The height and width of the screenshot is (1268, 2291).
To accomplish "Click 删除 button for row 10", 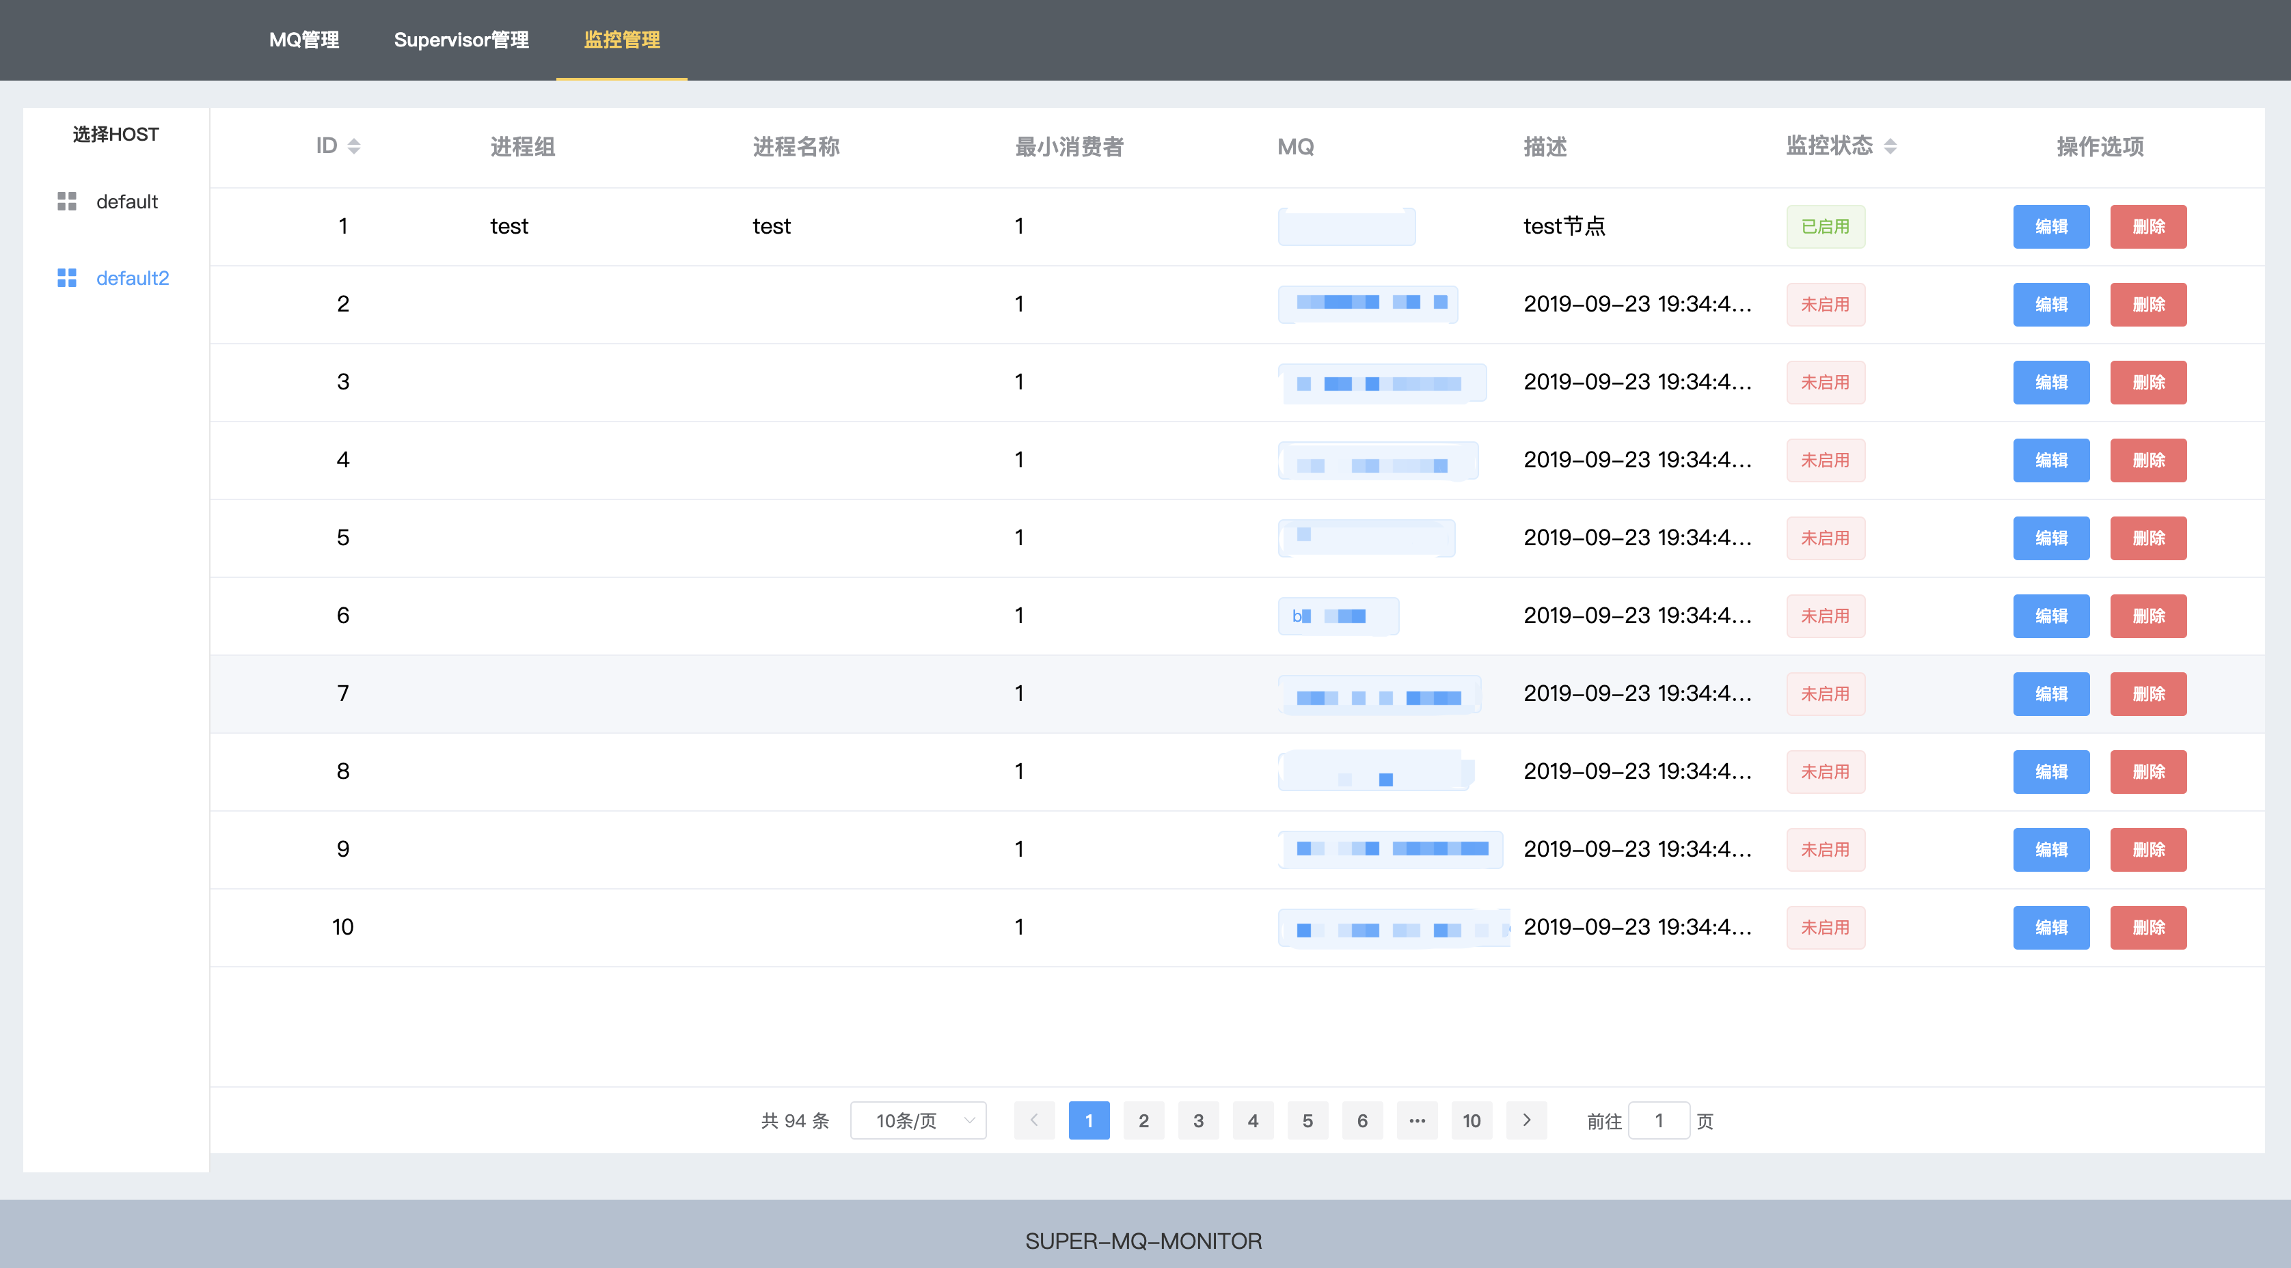I will [x=2147, y=928].
